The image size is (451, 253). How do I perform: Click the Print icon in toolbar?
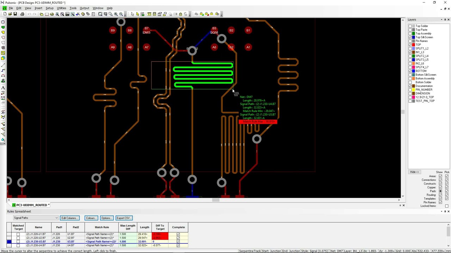point(22,14)
